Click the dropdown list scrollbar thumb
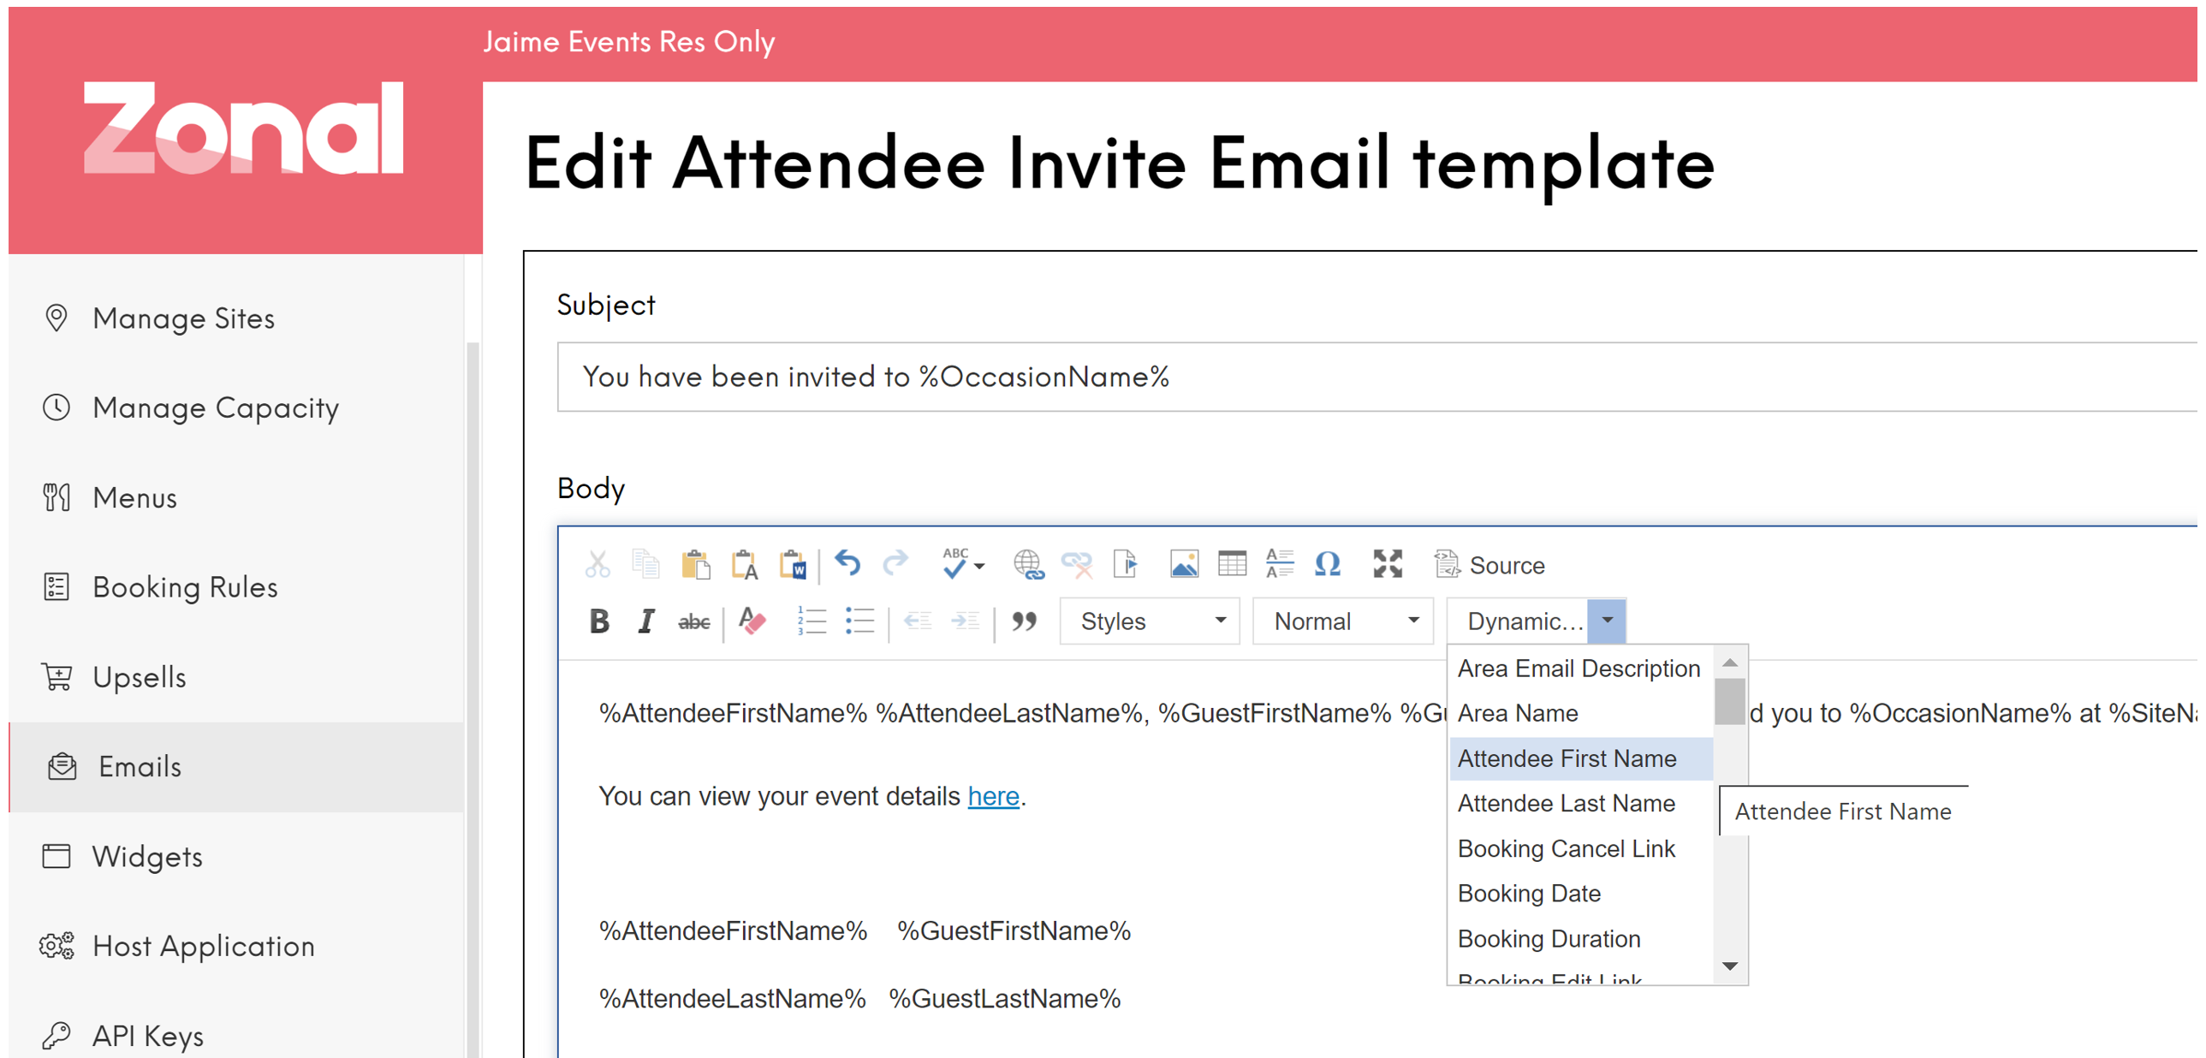 click(1730, 701)
